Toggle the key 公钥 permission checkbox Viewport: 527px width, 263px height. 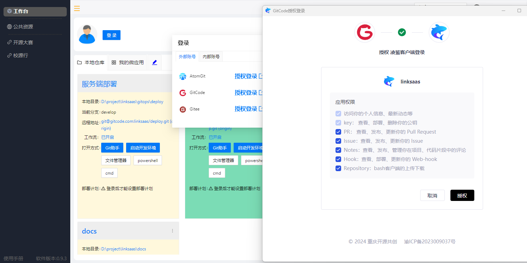(338, 123)
